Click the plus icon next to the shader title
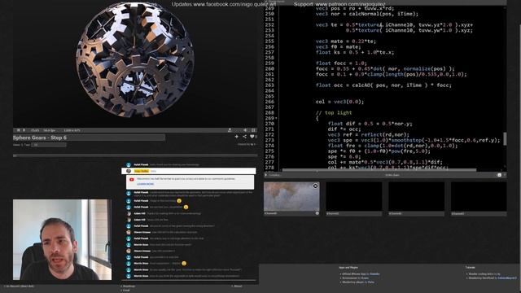This screenshot has height=293, width=521. point(237,137)
